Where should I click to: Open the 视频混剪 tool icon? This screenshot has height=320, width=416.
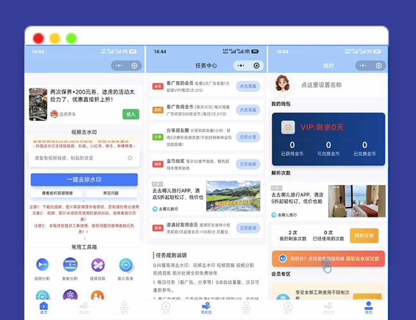click(98, 265)
